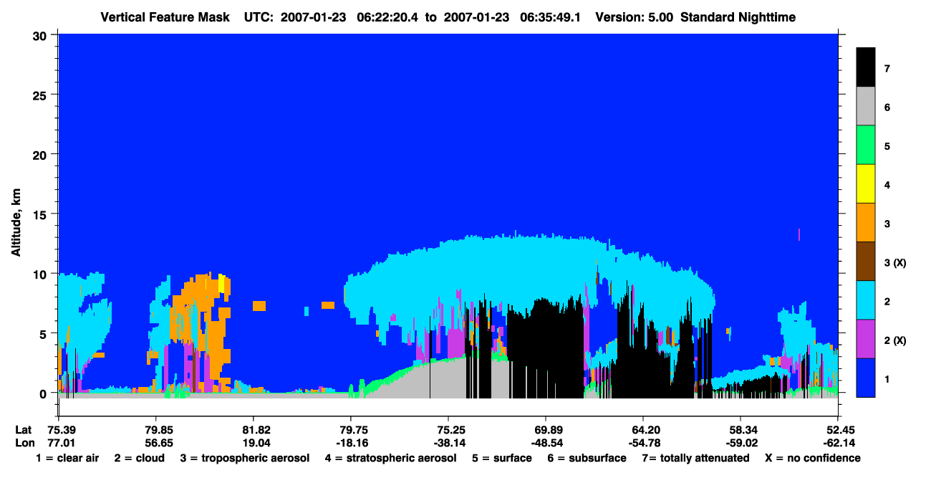Click the '4 = stratospheric aerosol' key text
The image size is (931, 478).
pyautogui.click(x=390, y=458)
